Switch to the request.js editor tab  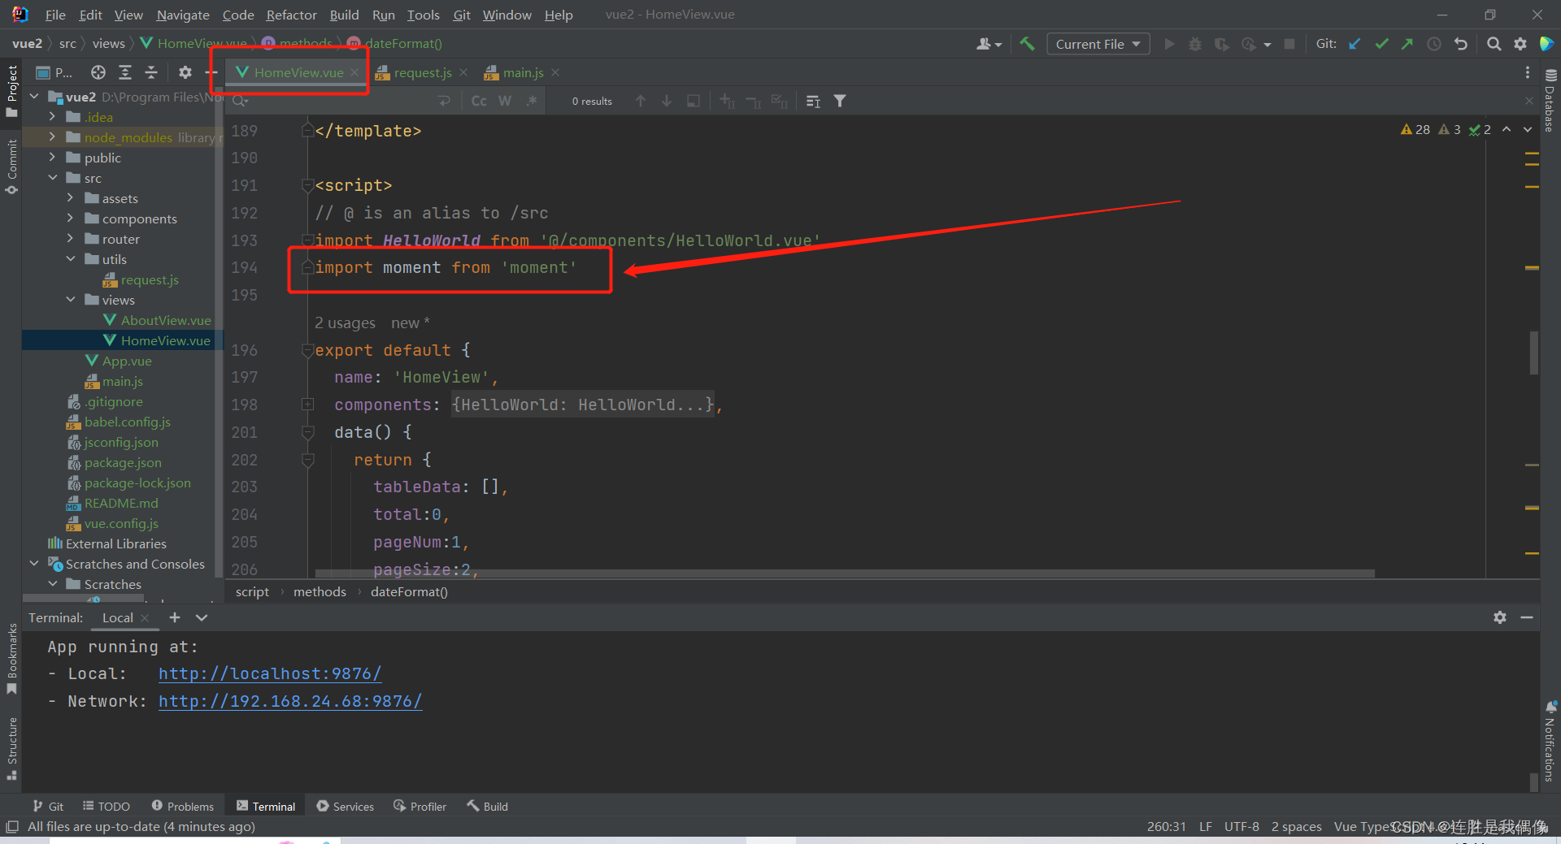(422, 72)
